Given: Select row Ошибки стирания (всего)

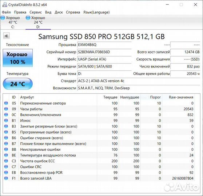Looking at the screenshot, I should pos(99,138).
